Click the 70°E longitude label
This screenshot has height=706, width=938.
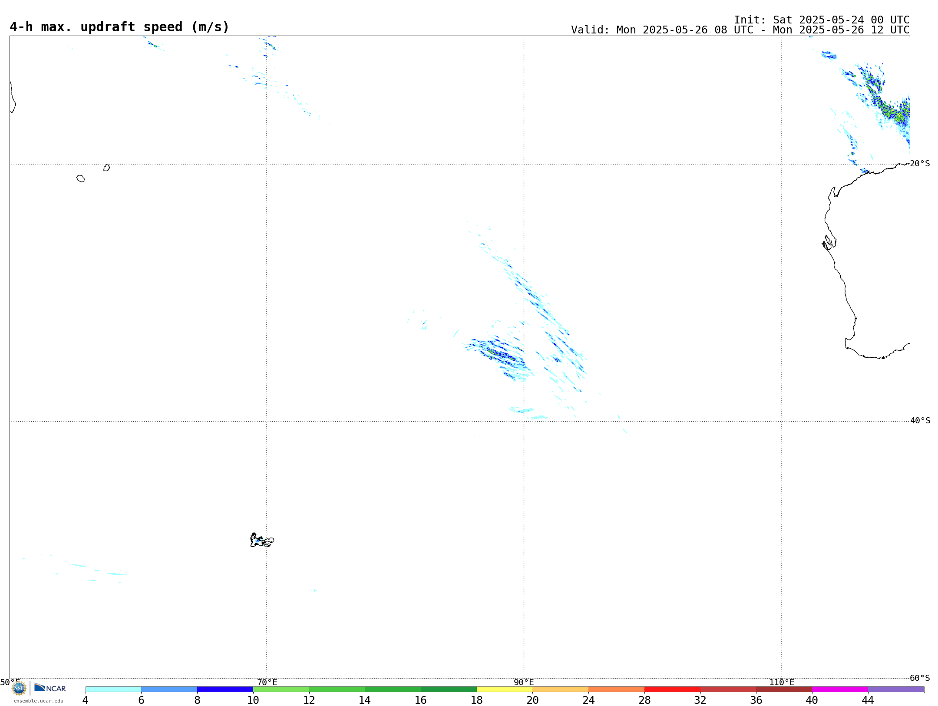click(267, 682)
